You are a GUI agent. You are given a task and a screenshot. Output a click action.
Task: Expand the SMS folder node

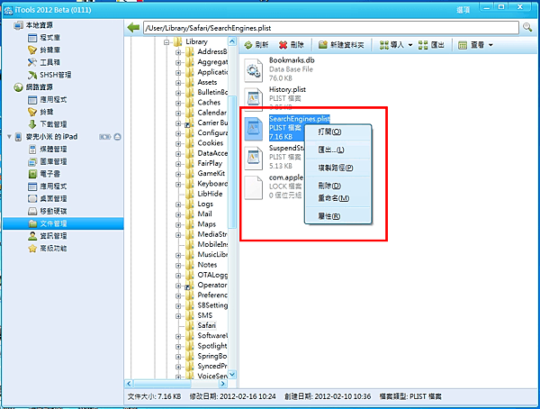pyautogui.click(x=178, y=316)
